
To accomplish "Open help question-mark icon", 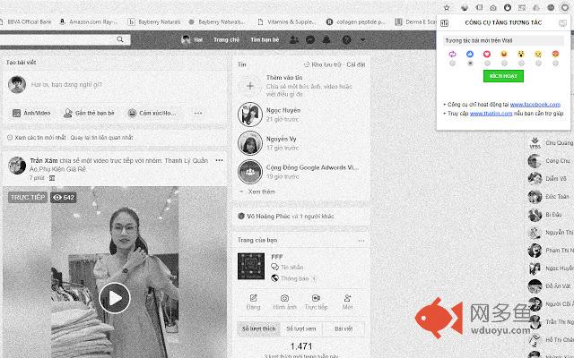I will click(x=346, y=39).
